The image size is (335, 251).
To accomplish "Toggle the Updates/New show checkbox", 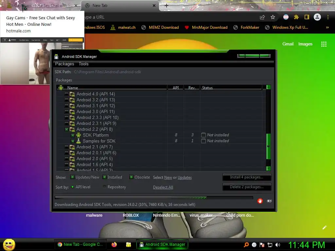I will [72, 177].
